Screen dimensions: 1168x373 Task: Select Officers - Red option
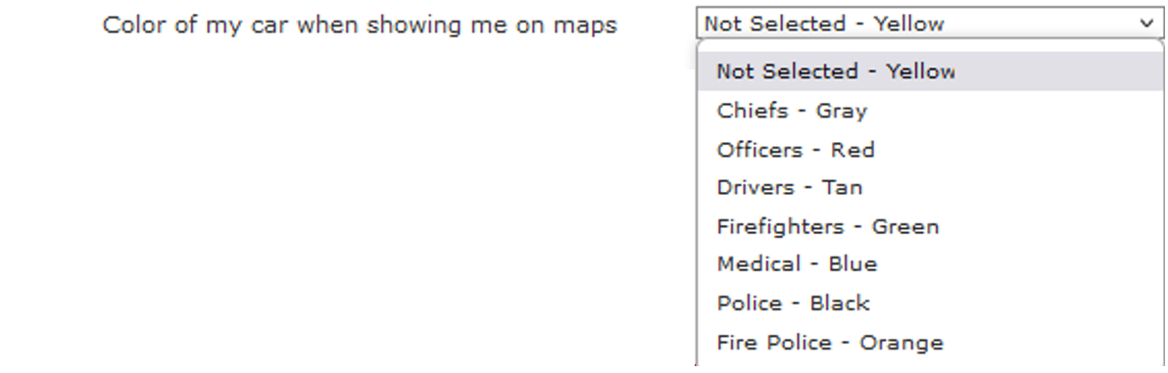tap(930, 150)
